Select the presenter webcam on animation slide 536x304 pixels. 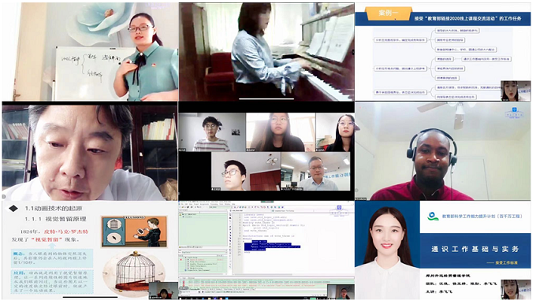[163, 291]
